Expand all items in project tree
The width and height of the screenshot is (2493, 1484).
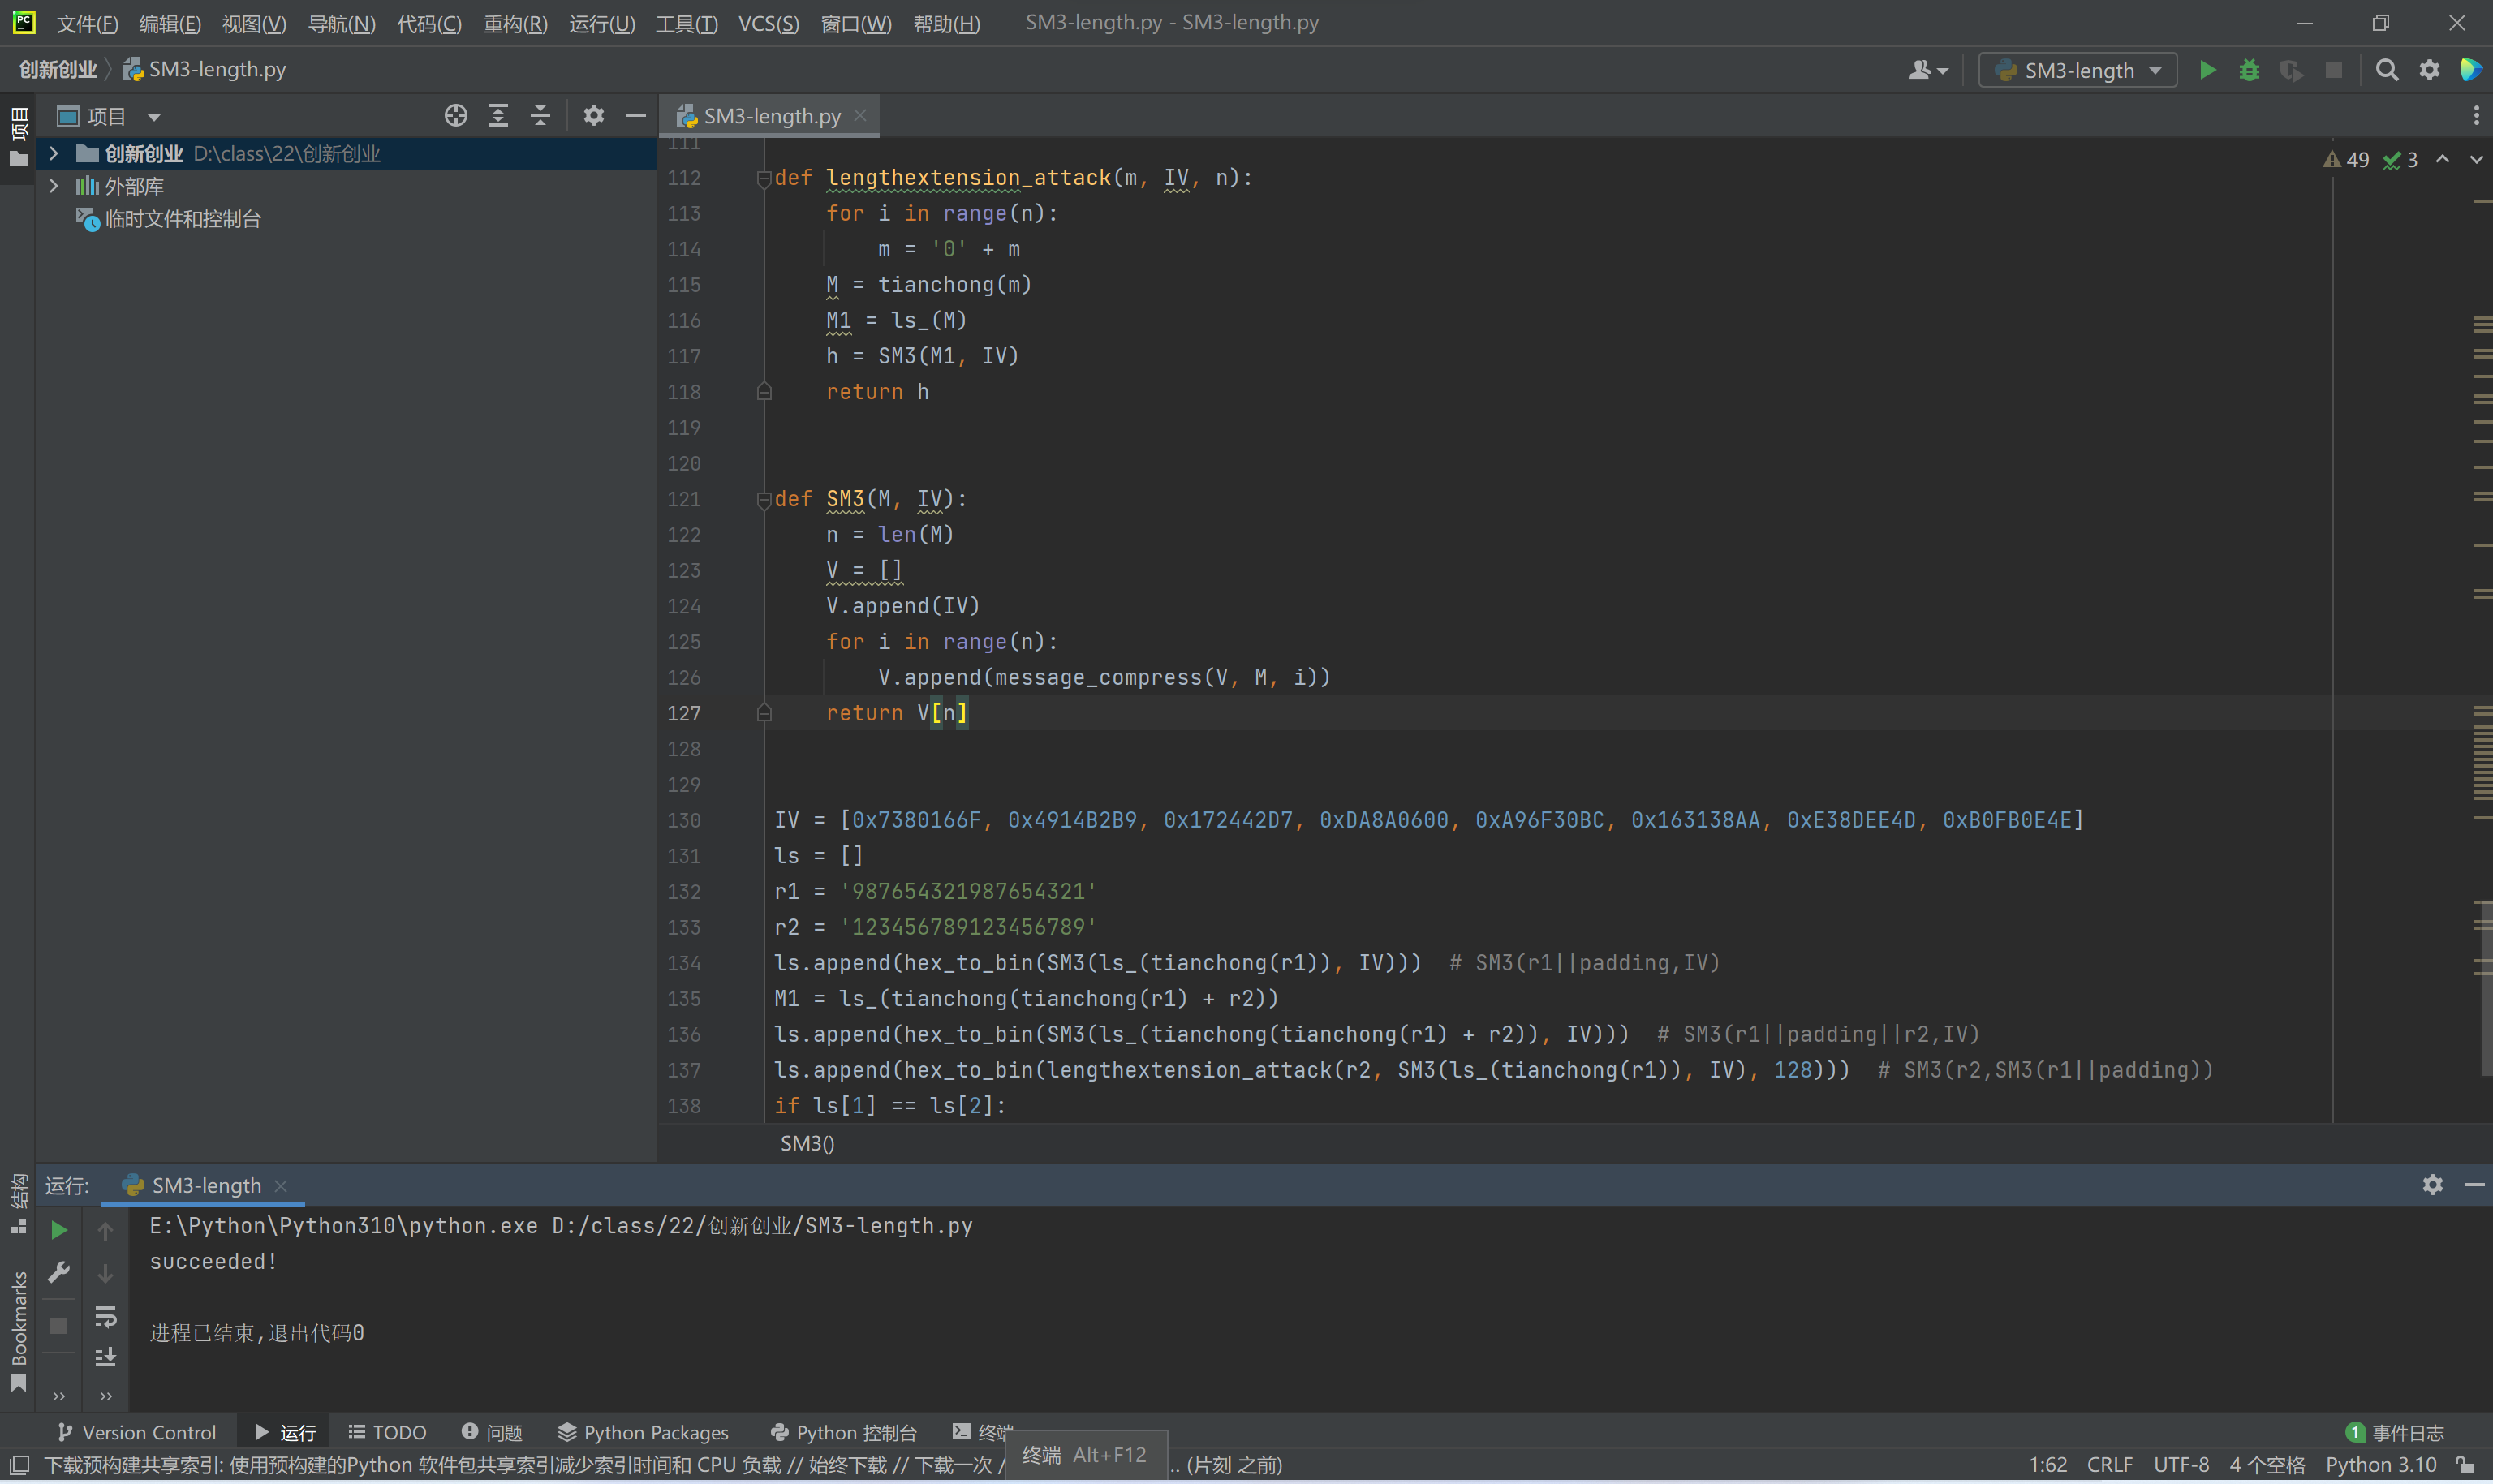tap(498, 116)
